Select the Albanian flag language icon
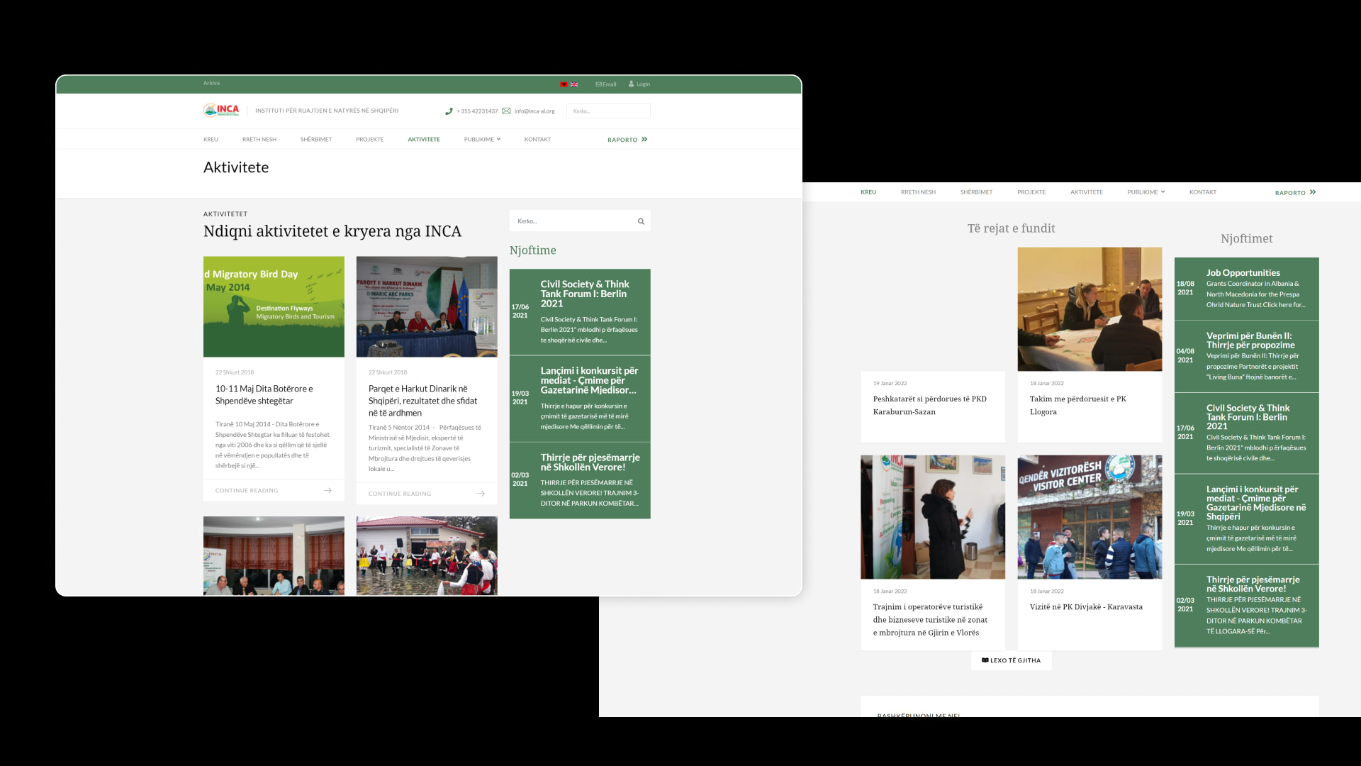 [564, 84]
